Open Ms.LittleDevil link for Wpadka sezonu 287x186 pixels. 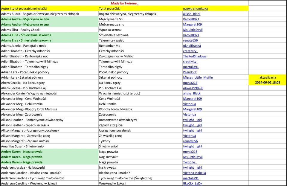tap(193, 30)
